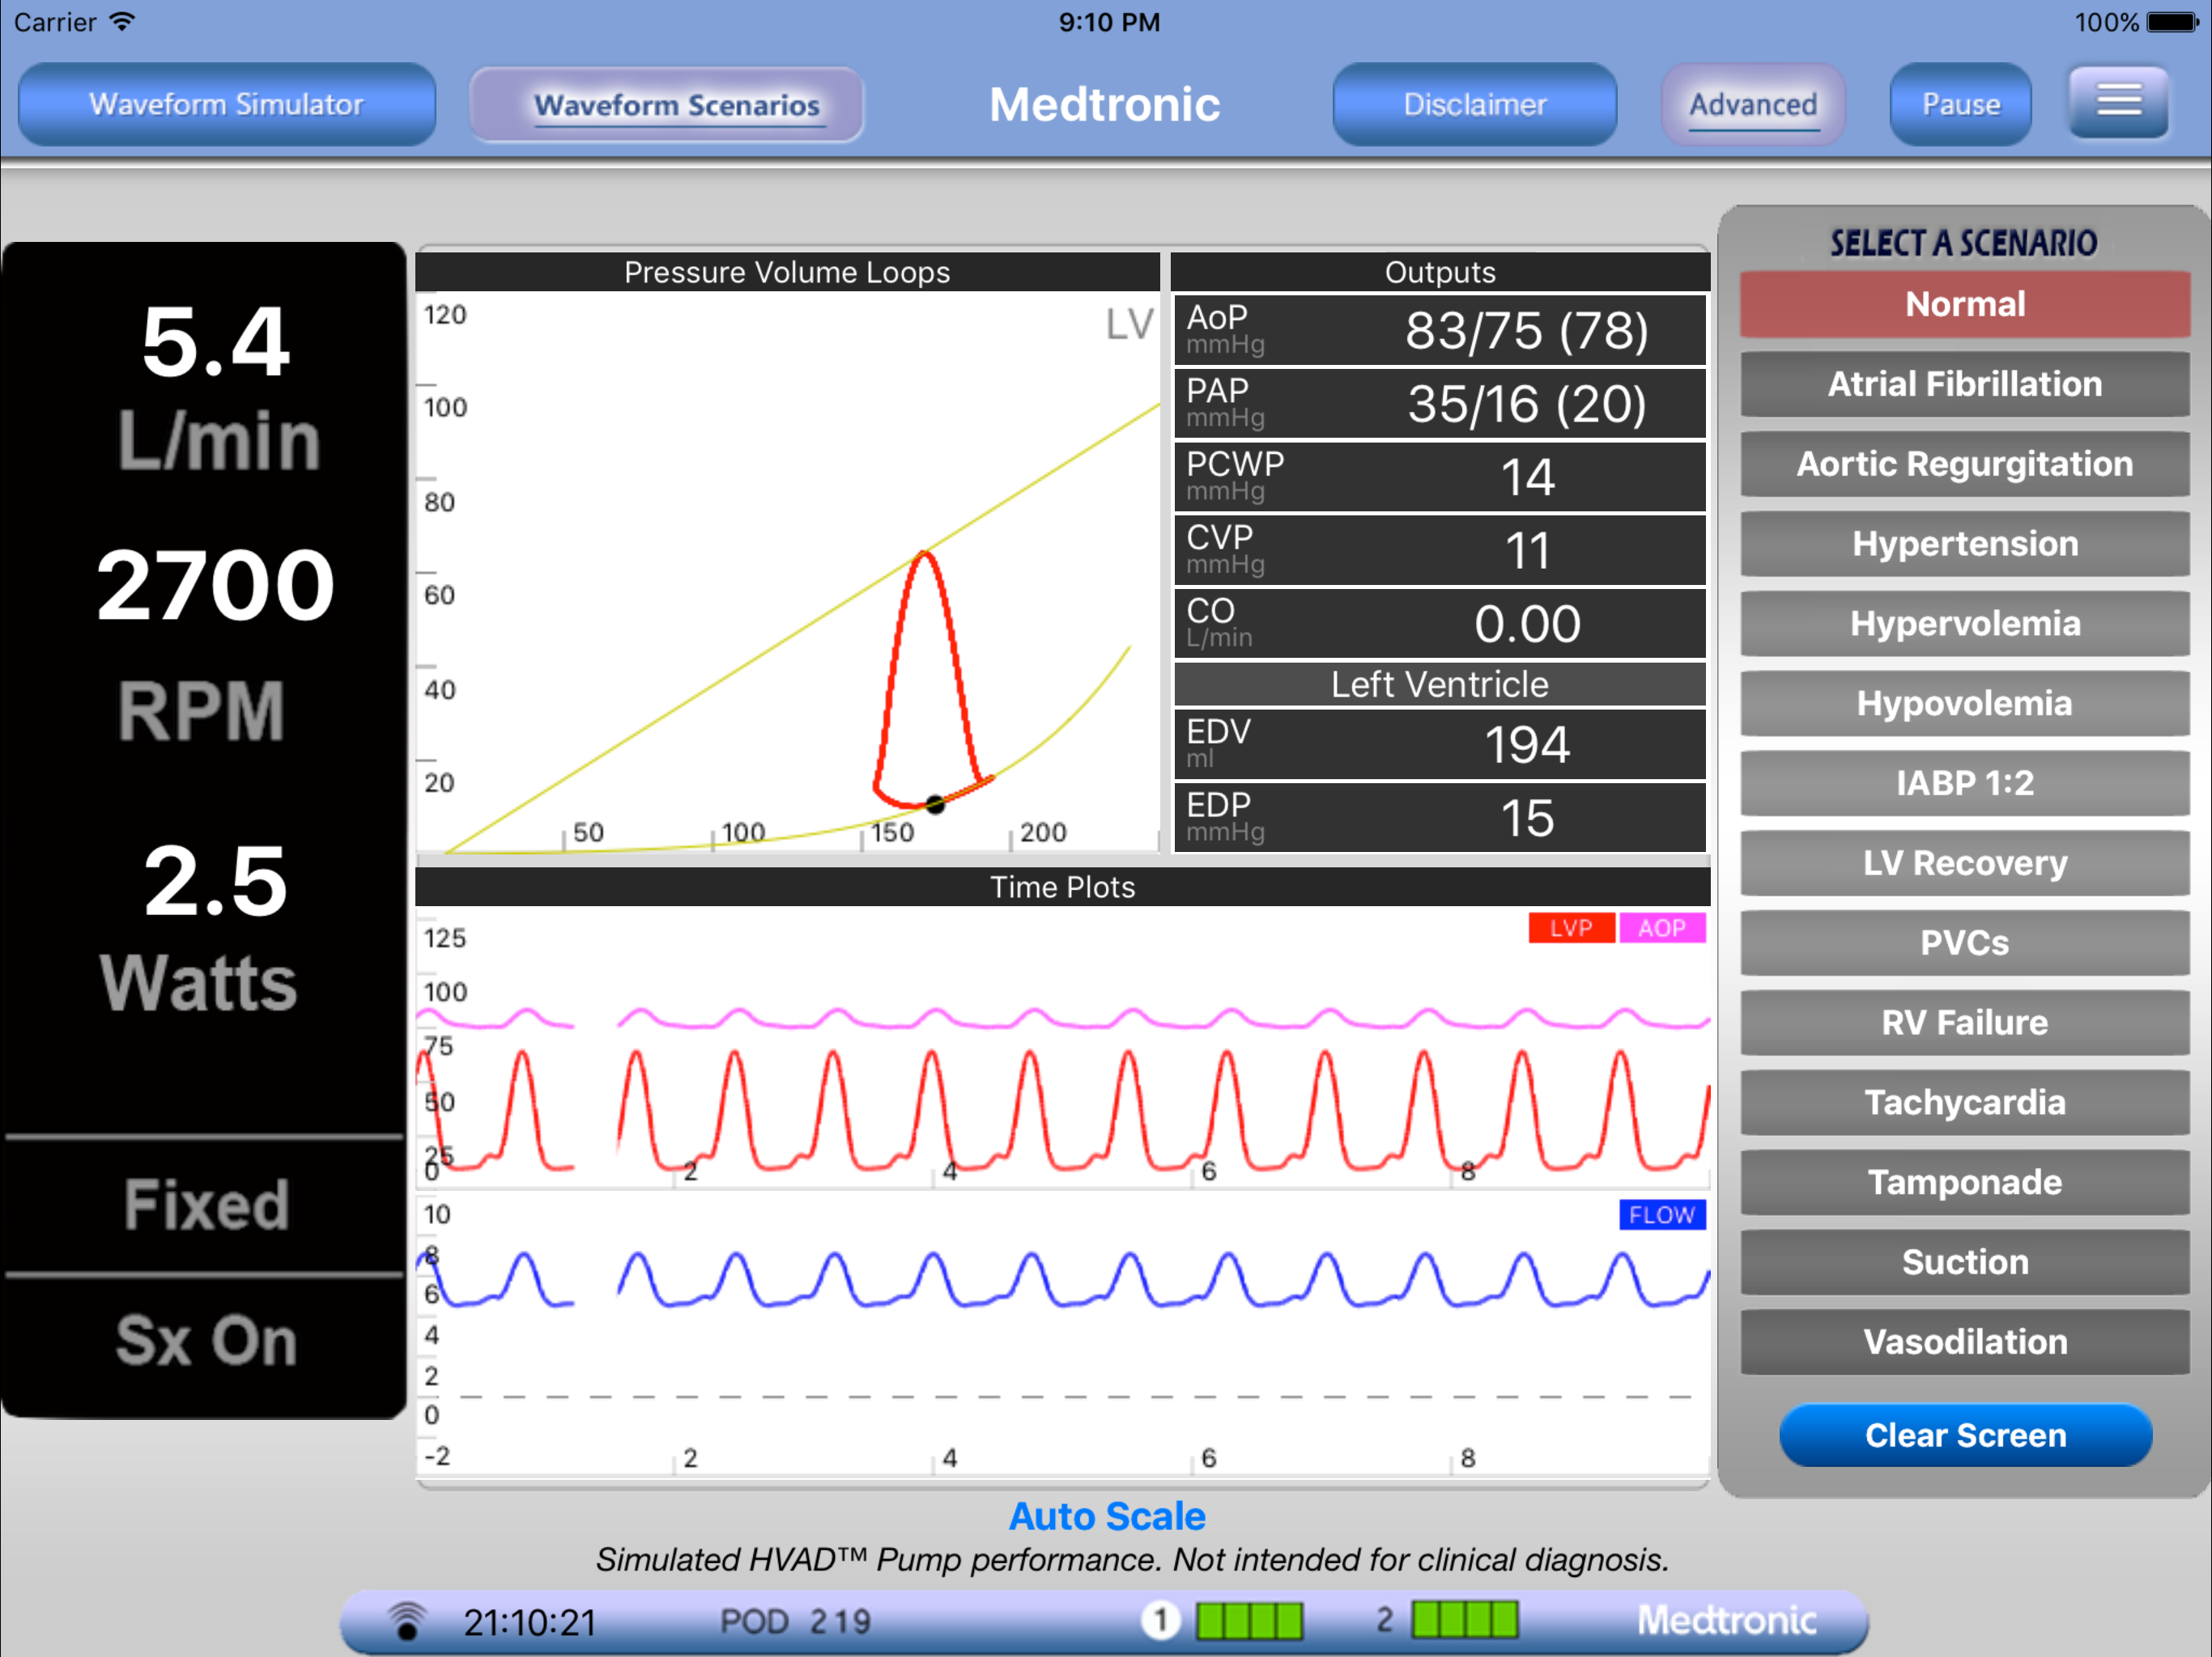Open the hamburger menu icon
The width and height of the screenshot is (2212, 1657).
pyautogui.click(x=2117, y=102)
